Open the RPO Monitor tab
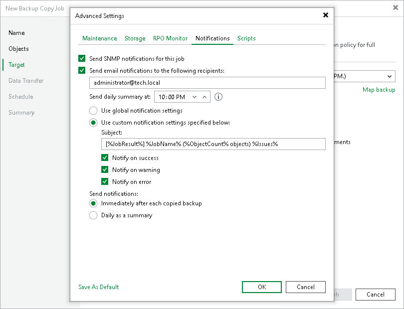Image resolution: width=404 pixels, height=309 pixels. click(170, 38)
